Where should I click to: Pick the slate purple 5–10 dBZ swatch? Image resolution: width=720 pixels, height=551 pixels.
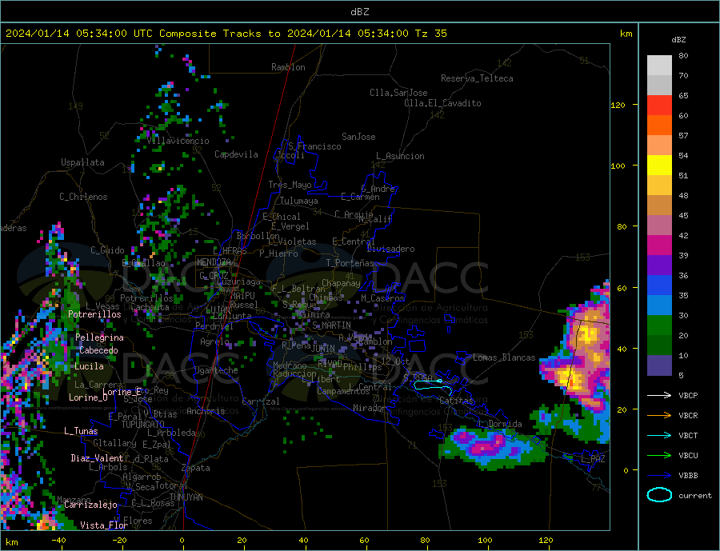(x=659, y=365)
